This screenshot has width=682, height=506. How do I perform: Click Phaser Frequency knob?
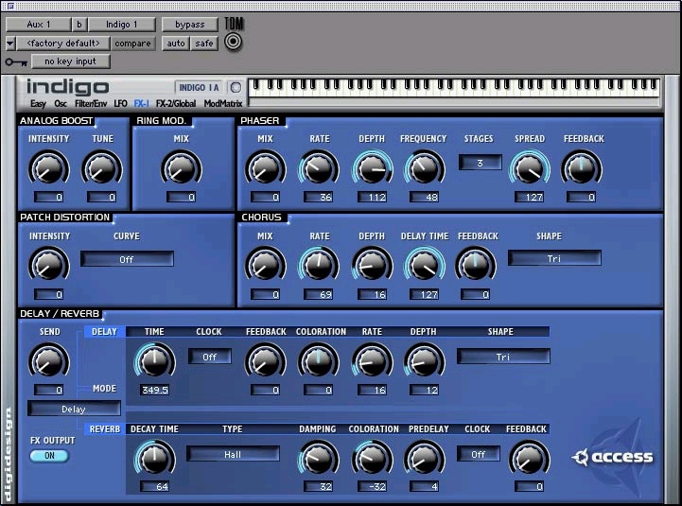coord(425,168)
